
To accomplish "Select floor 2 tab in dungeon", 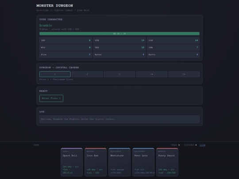I will pyautogui.click(x=87, y=74).
